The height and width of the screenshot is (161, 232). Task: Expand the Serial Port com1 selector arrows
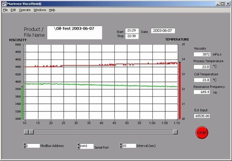point(78,146)
